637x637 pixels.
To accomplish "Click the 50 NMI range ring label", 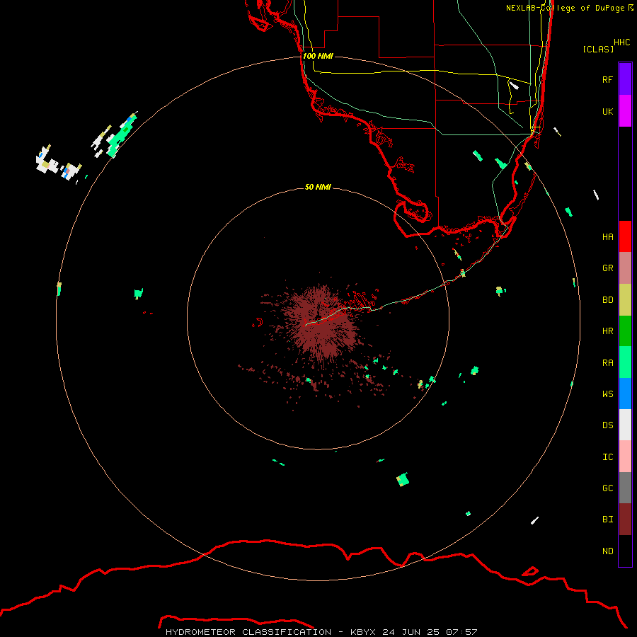I will [x=318, y=187].
